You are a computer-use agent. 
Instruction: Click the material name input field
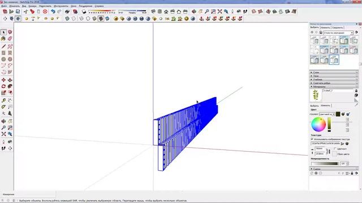pos(338,91)
